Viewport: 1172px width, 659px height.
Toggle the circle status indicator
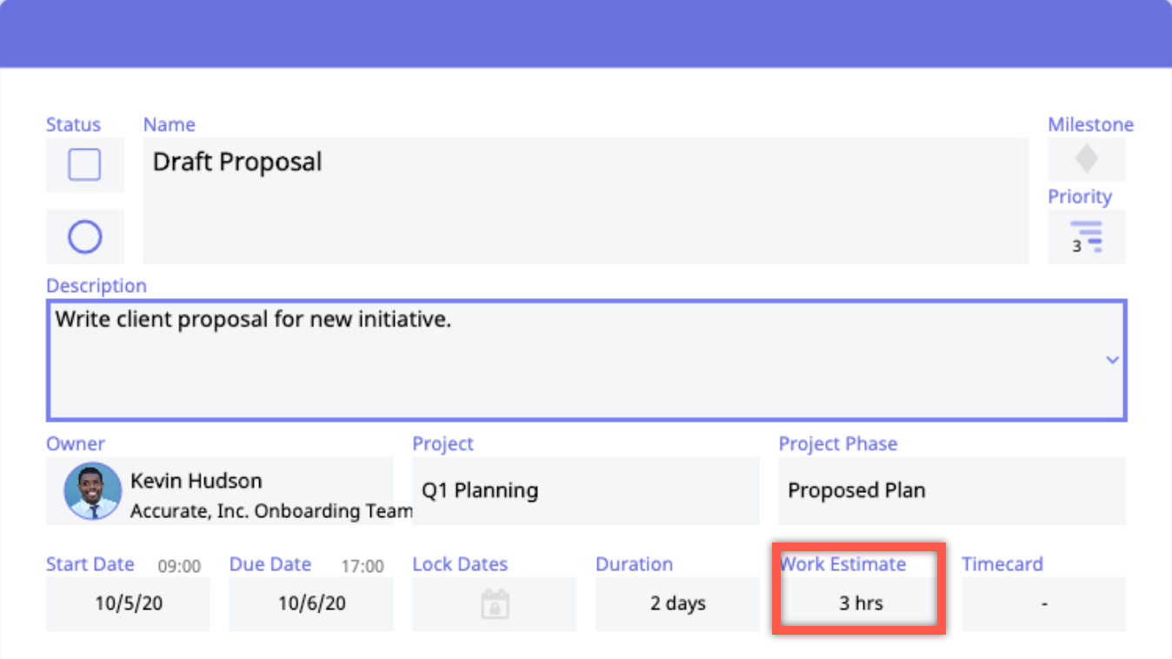[x=84, y=236]
